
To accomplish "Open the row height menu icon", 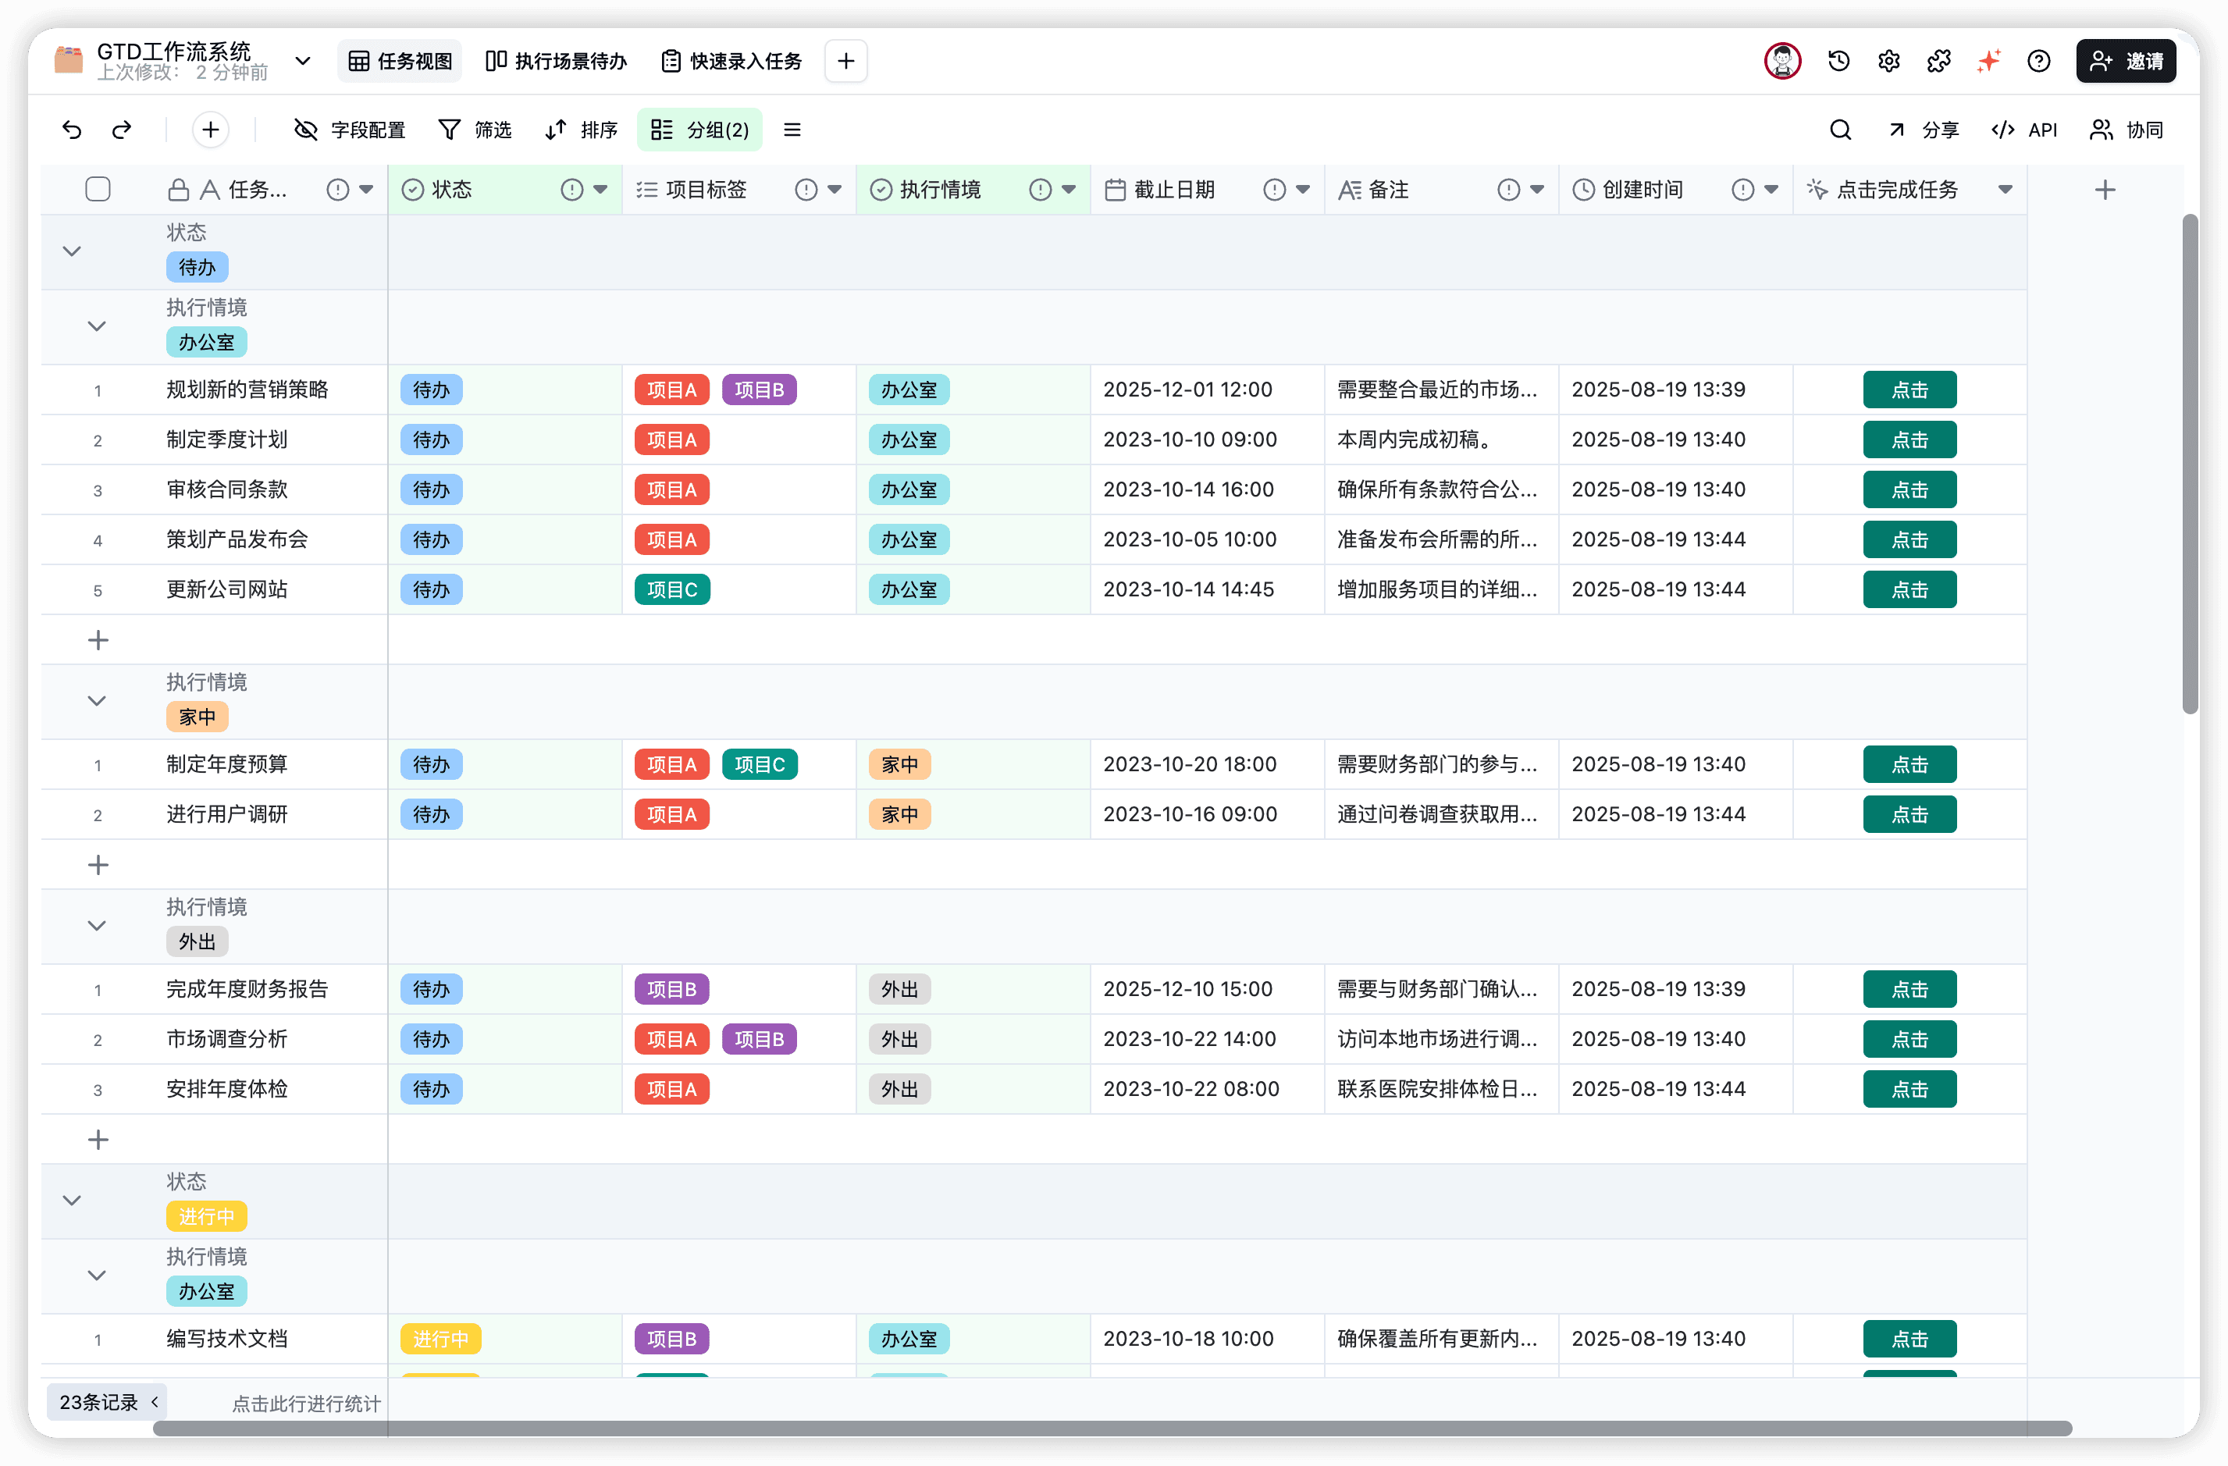I will tap(792, 130).
